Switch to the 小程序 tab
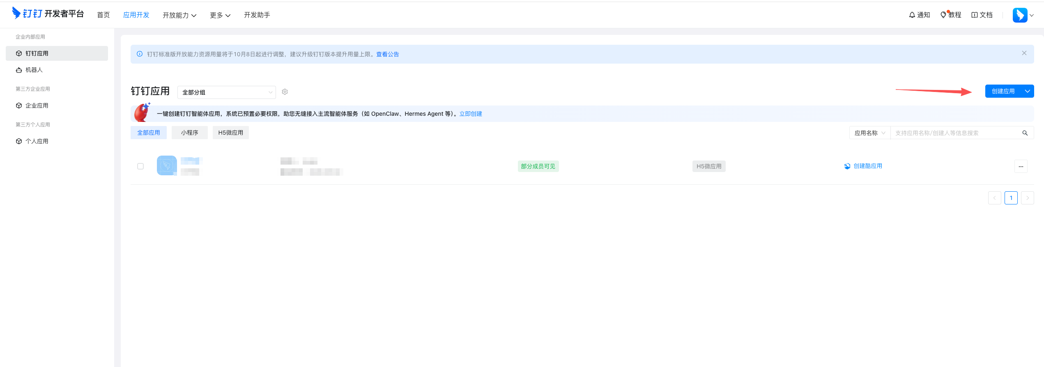The width and height of the screenshot is (1044, 367). pos(190,133)
